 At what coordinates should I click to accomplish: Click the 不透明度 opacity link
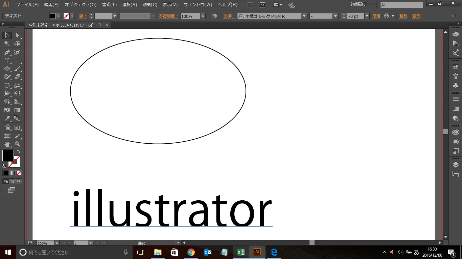(x=168, y=16)
